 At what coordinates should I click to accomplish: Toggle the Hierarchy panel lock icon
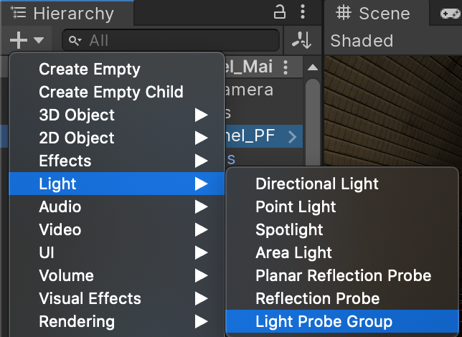point(280,12)
